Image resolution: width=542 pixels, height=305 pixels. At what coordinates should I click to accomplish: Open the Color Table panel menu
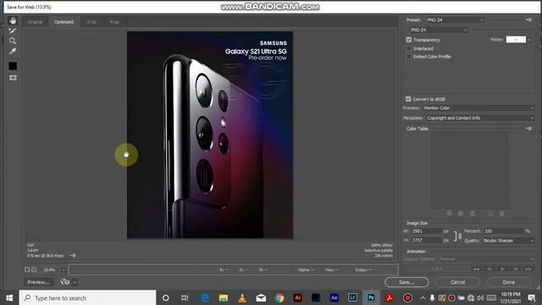click(528, 129)
